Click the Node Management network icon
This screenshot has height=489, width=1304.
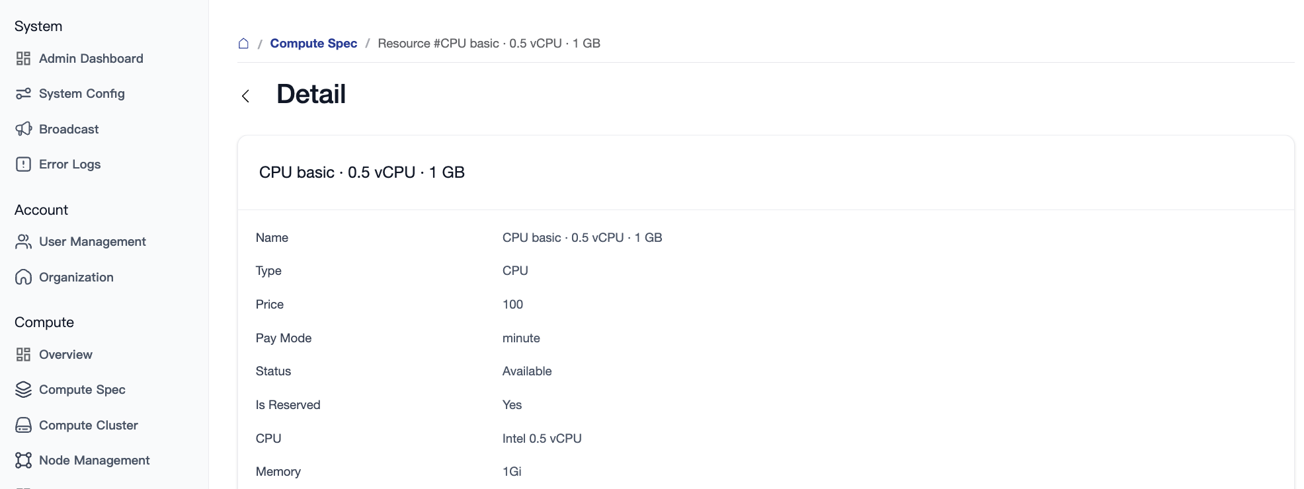click(23, 461)
